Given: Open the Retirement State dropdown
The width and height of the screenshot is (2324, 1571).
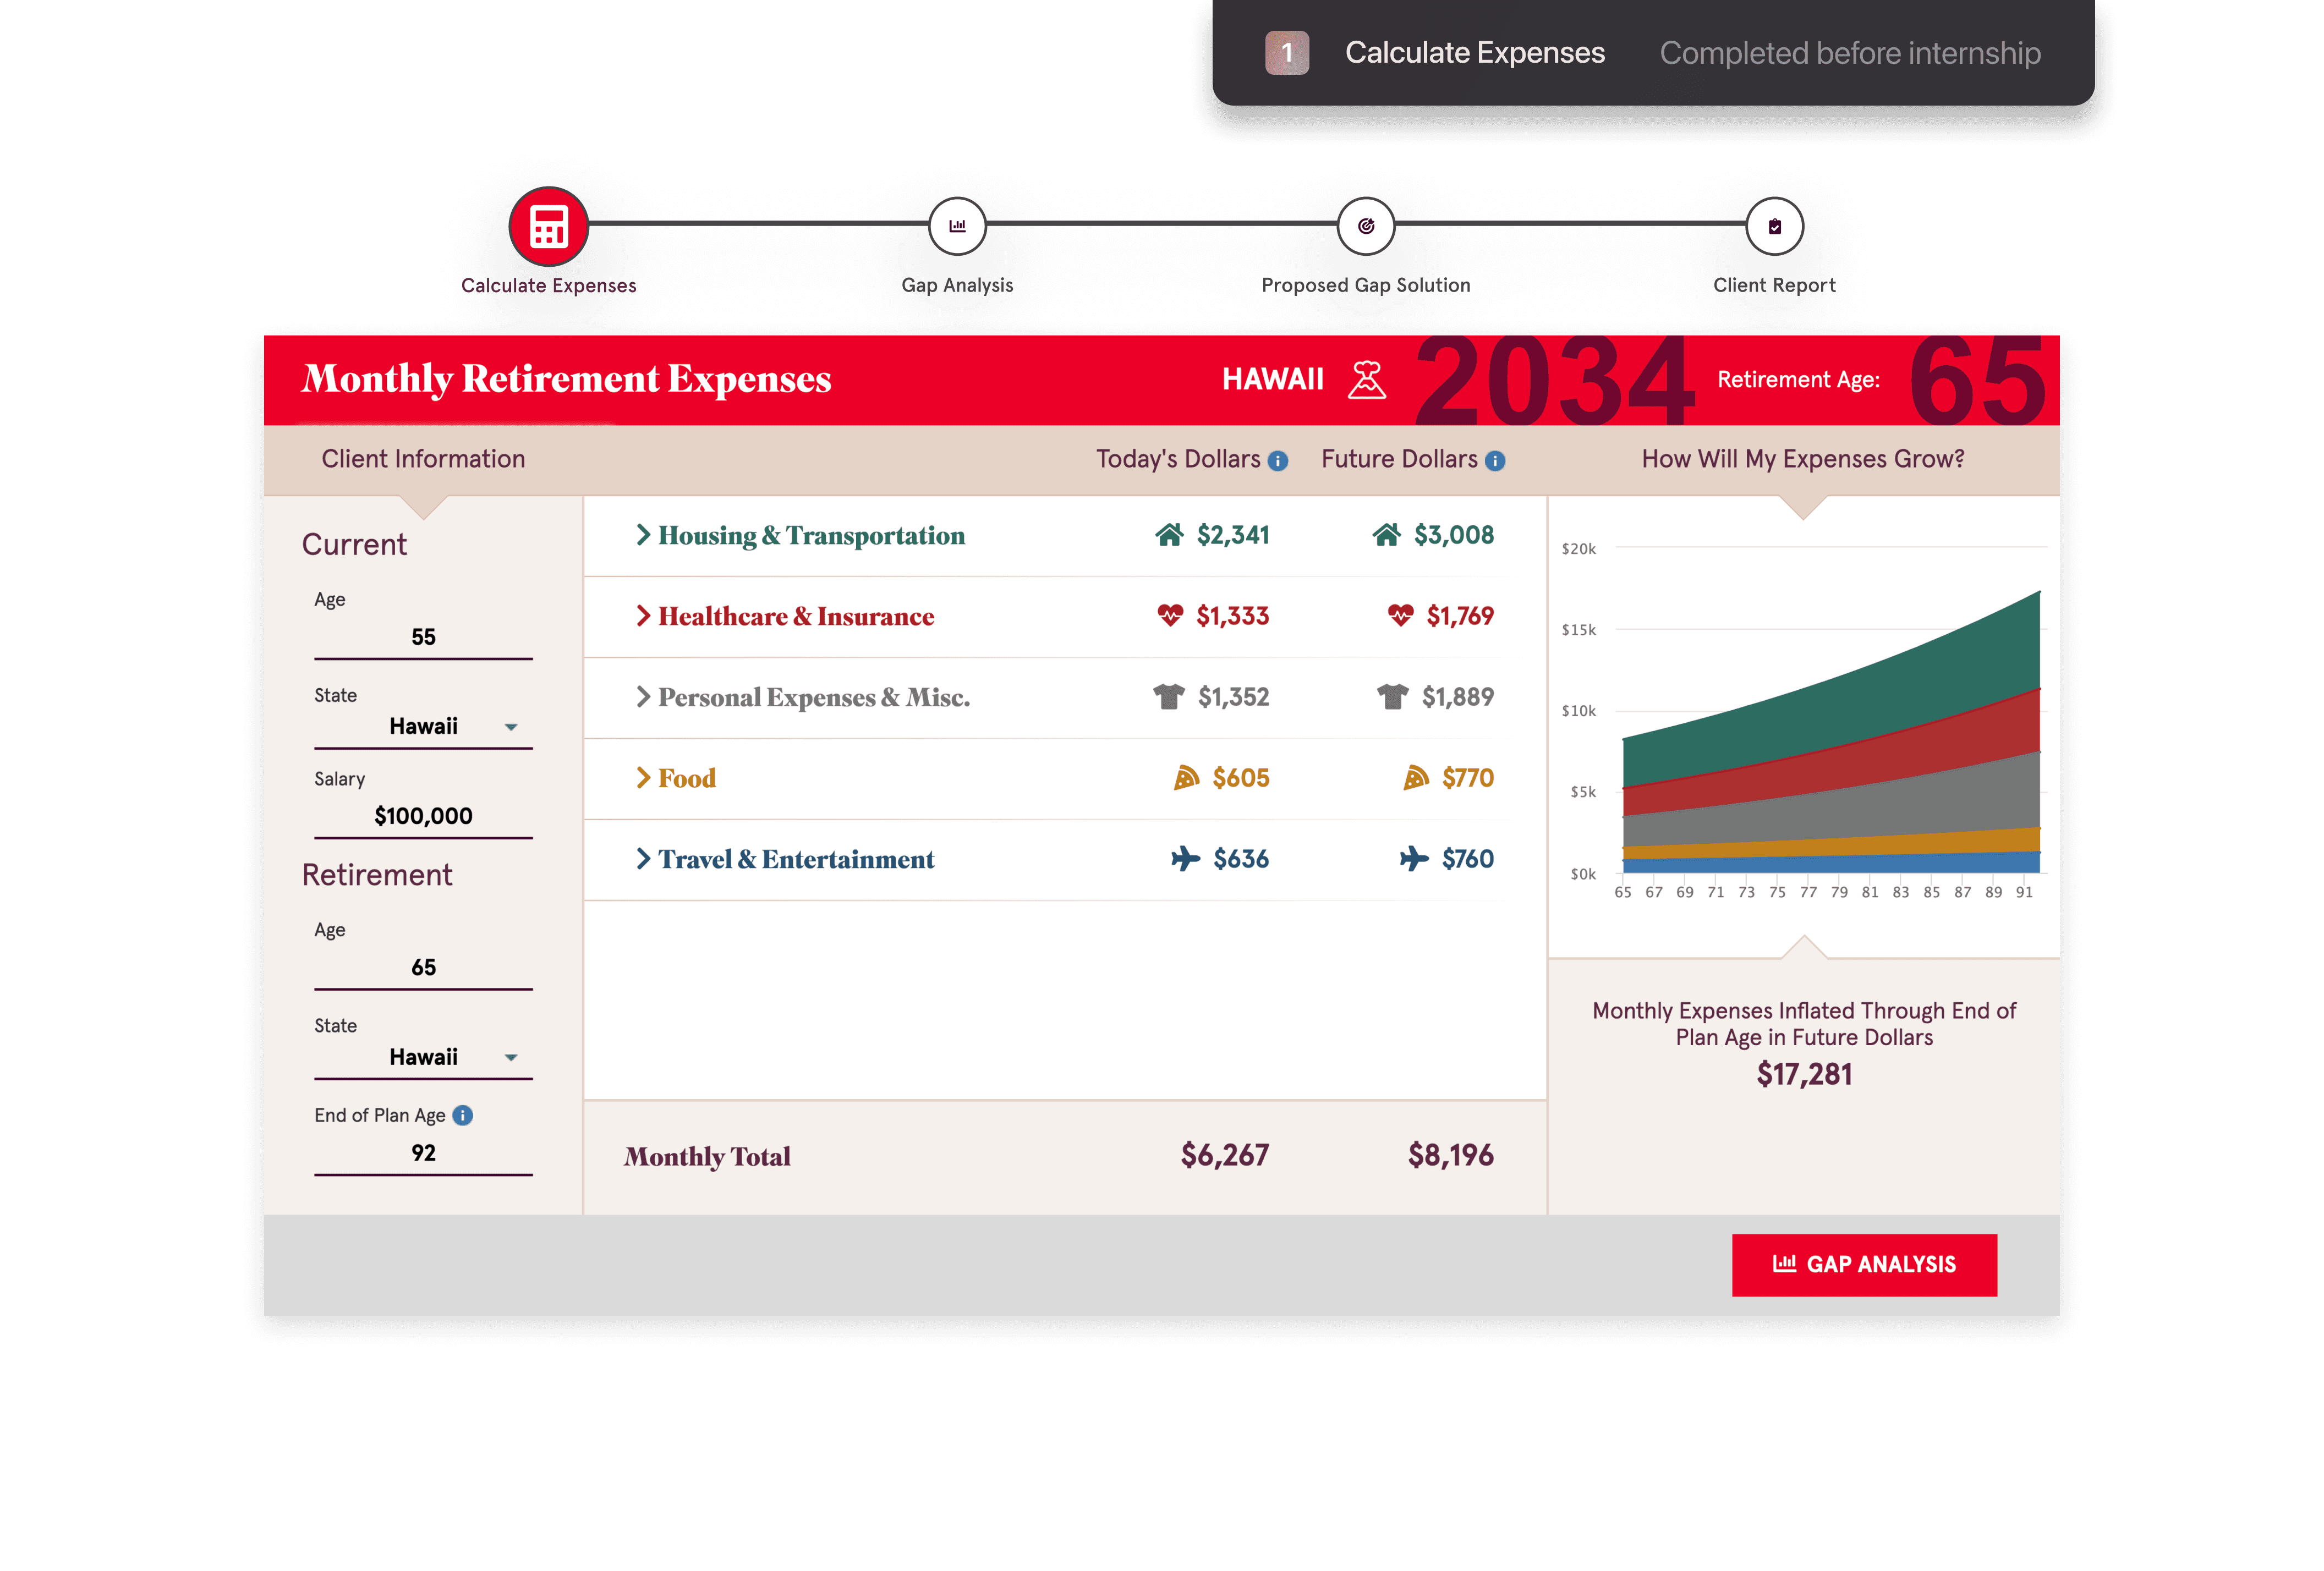Looking at the screenshot, I should (423, 1057).
